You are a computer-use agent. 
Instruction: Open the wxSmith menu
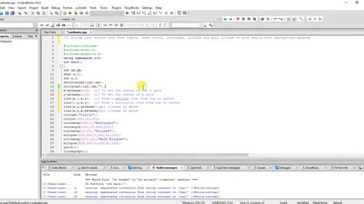click(81, 8)
